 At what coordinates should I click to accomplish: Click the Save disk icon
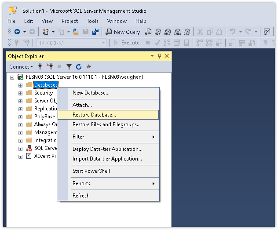point(86,32)
